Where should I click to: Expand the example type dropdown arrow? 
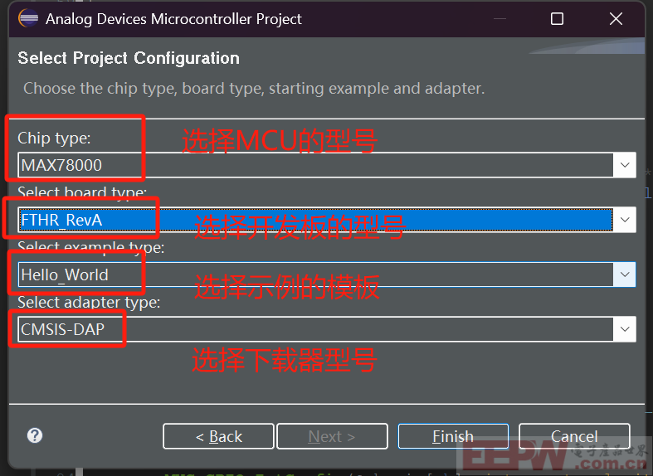pyautogui.click(x=624, y=274)
